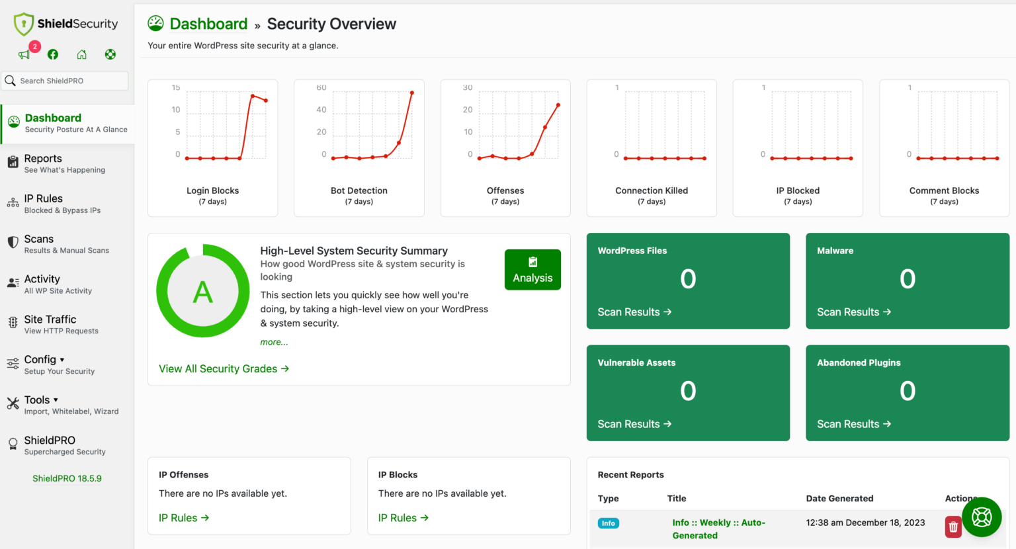Expand the Config dropdown menu
Viewport: 1016px width, 549px height.
click(x=40, y=359)
